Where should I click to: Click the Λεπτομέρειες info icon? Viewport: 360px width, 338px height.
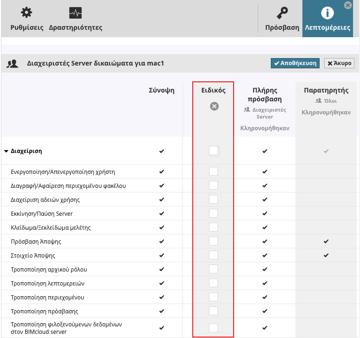tap(327, 13)
